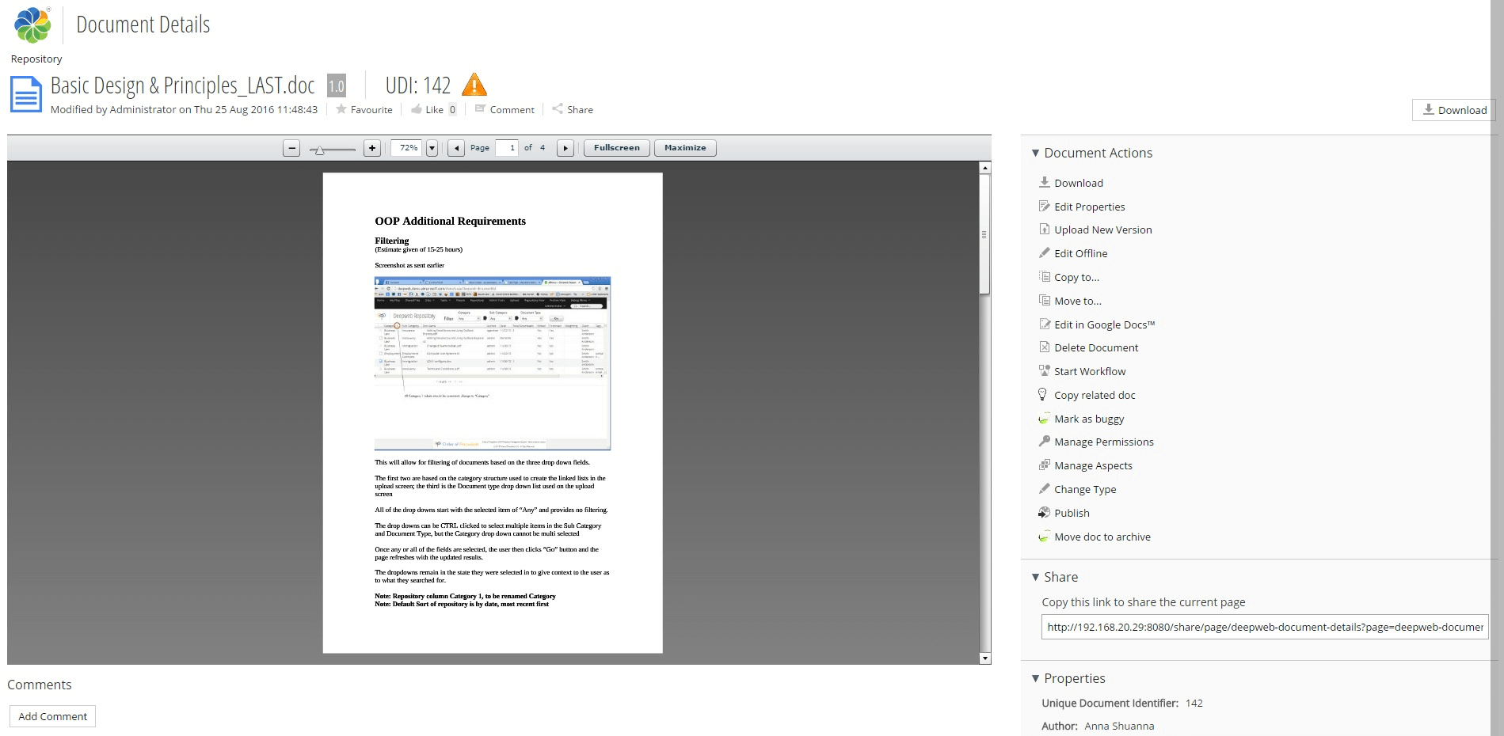Click the document preview scroll down arrow
Image resolution: width=1504 pixels, height=736 pixels.
click(x=985, y=658)
